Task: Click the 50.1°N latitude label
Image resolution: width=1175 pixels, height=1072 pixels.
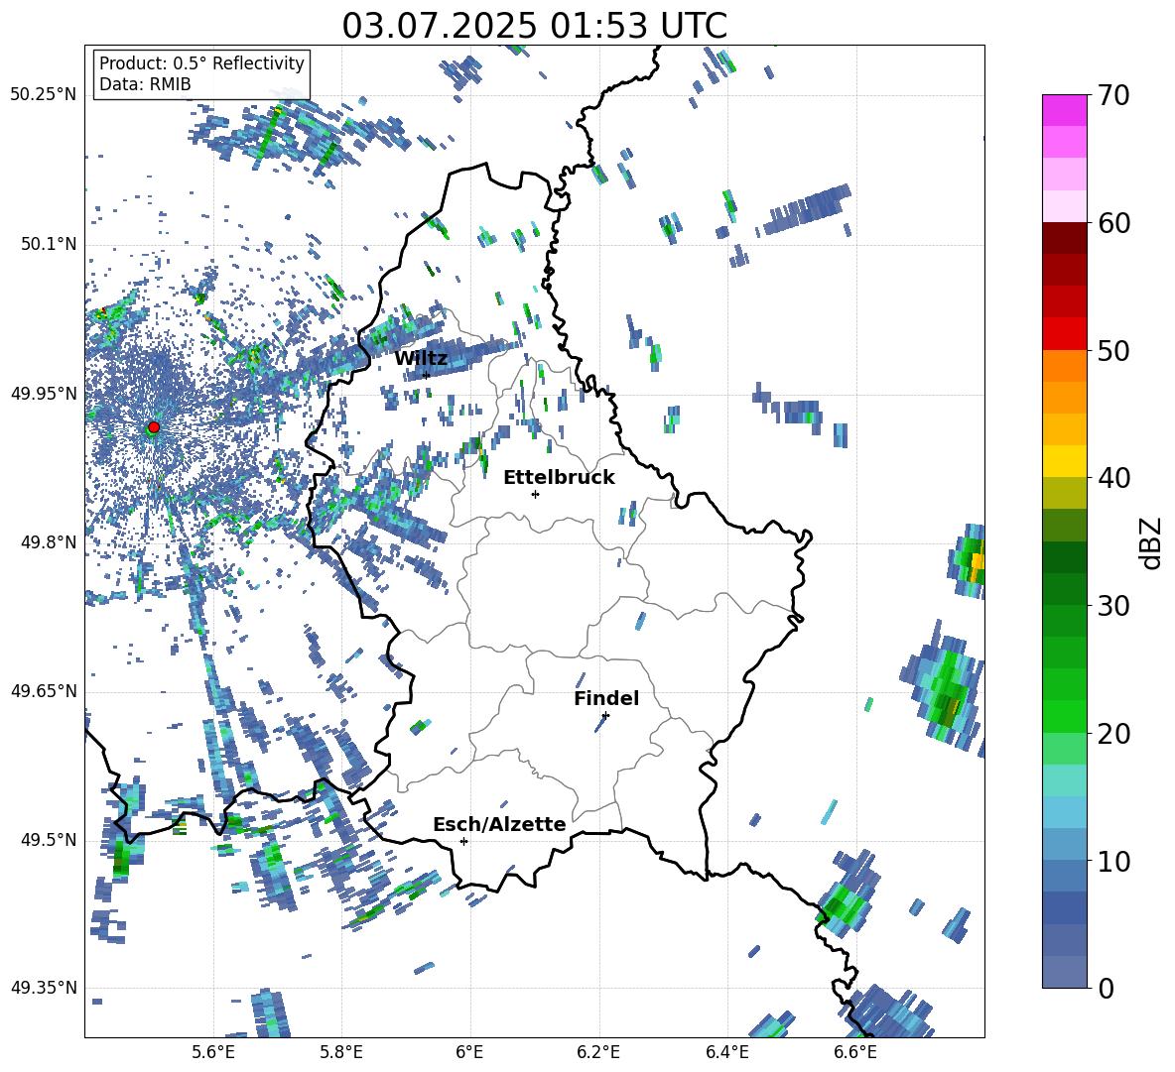Action: 49,244
